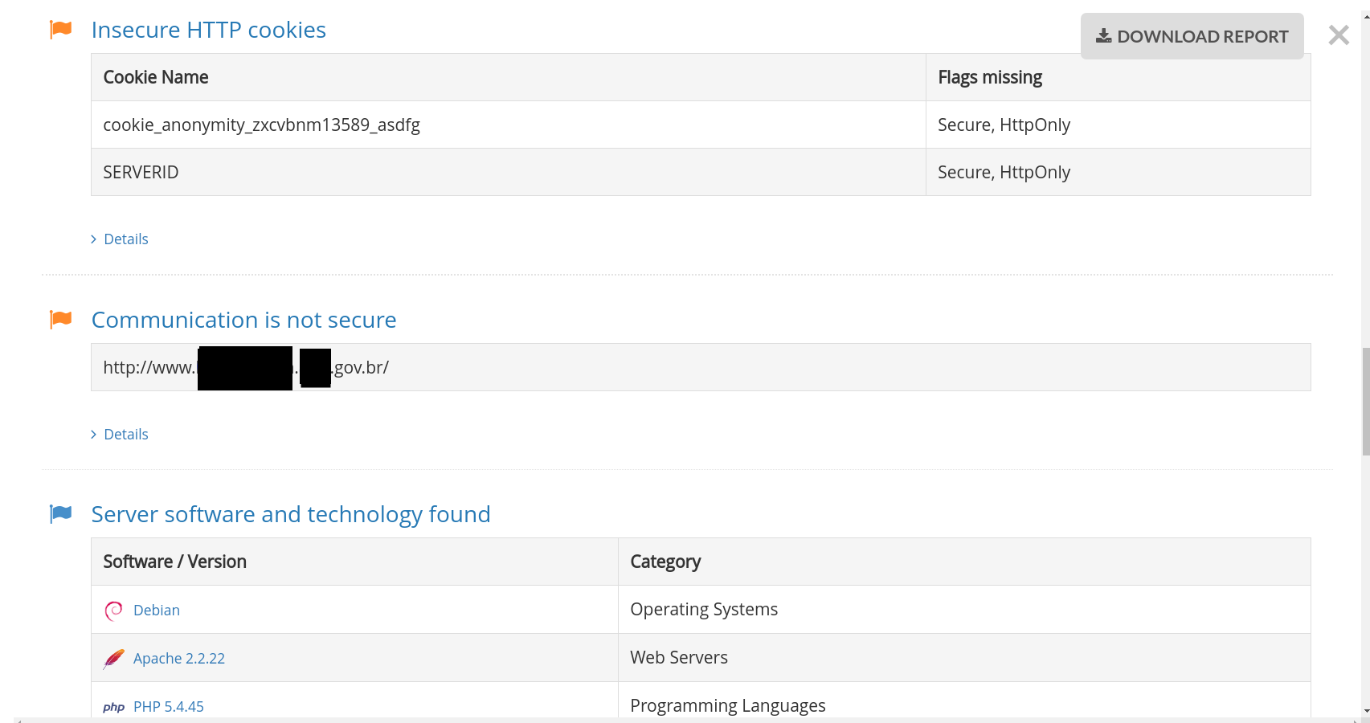Viewport: 1370px width, 723px height.
Task: Expand Details under Communication is not secure
Action: pos(126,435)
